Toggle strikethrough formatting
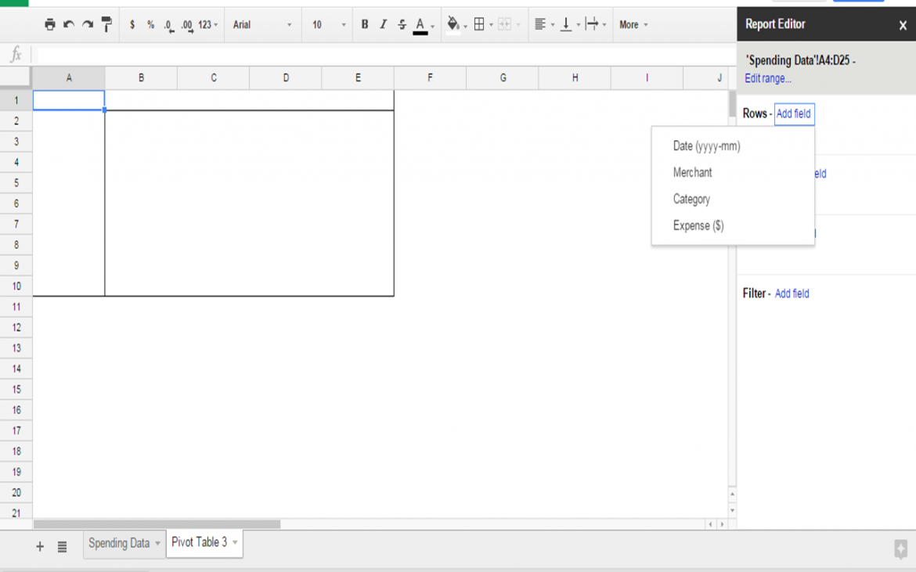The image size is (916, 572). point(402,24)
